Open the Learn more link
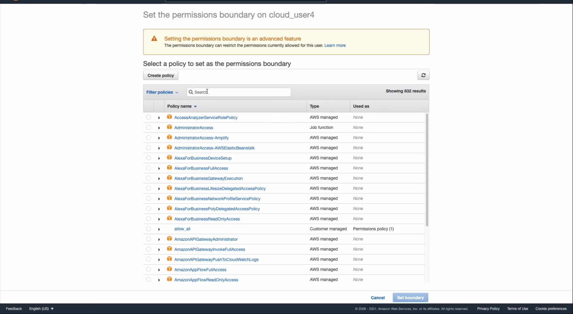The height and width of the screenshot is (314, 573). (335, 45)
